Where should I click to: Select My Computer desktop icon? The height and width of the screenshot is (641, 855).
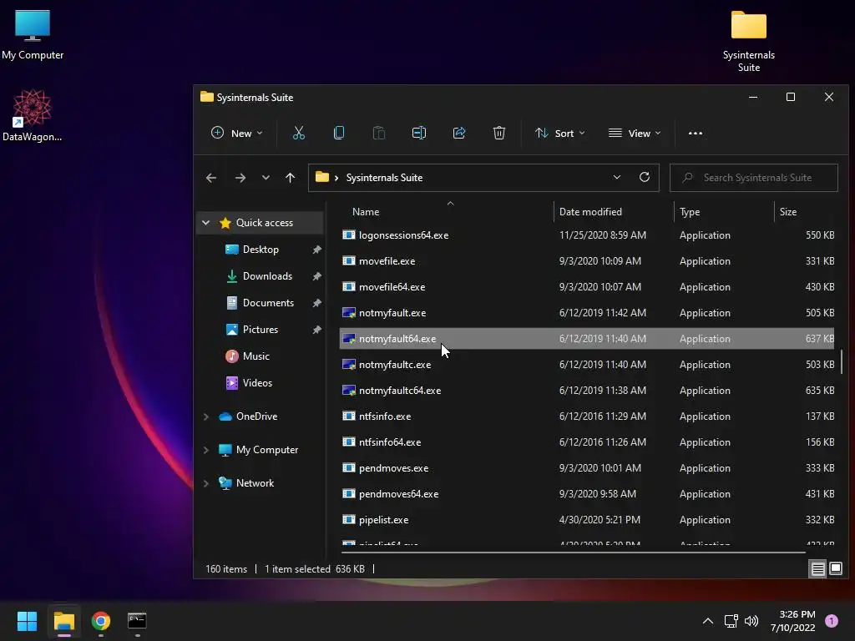(x=33, y=35)
